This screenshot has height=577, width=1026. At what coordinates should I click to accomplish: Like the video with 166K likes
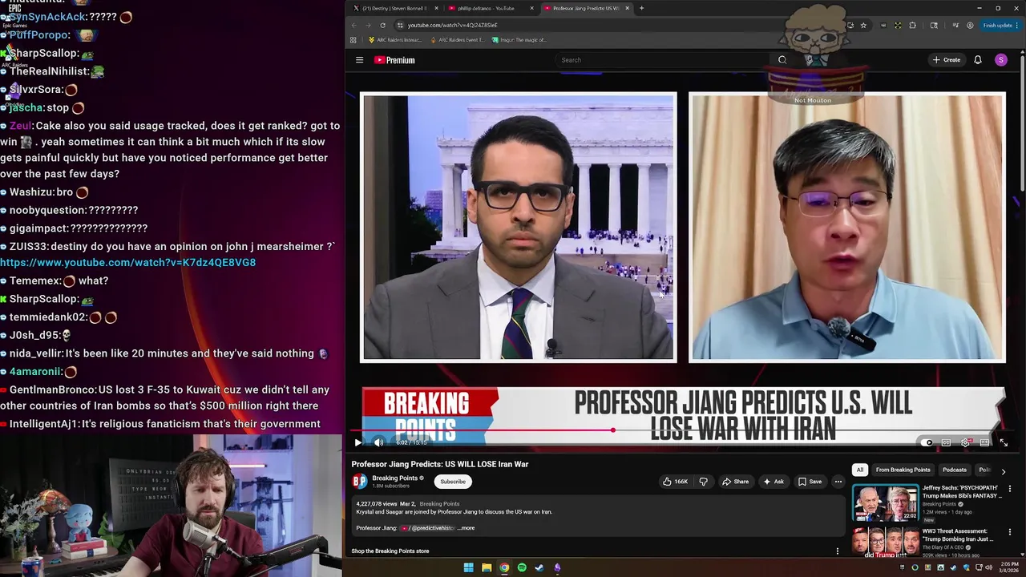pyautogui.click(x=675, y=482)
